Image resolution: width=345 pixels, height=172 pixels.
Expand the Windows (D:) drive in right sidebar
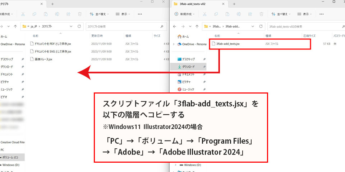tap(176, 165)
